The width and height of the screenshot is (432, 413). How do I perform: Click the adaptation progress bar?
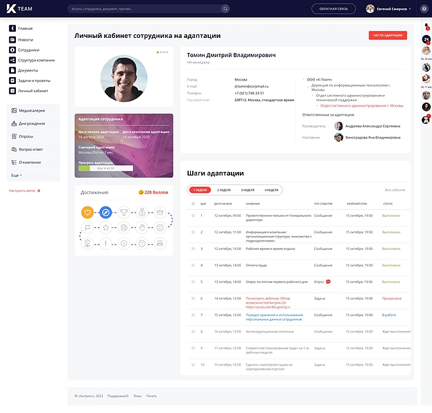coord(105,167)
